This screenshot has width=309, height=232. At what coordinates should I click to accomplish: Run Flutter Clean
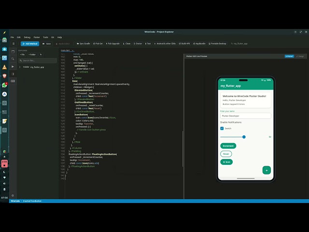[x=126, y=43]
